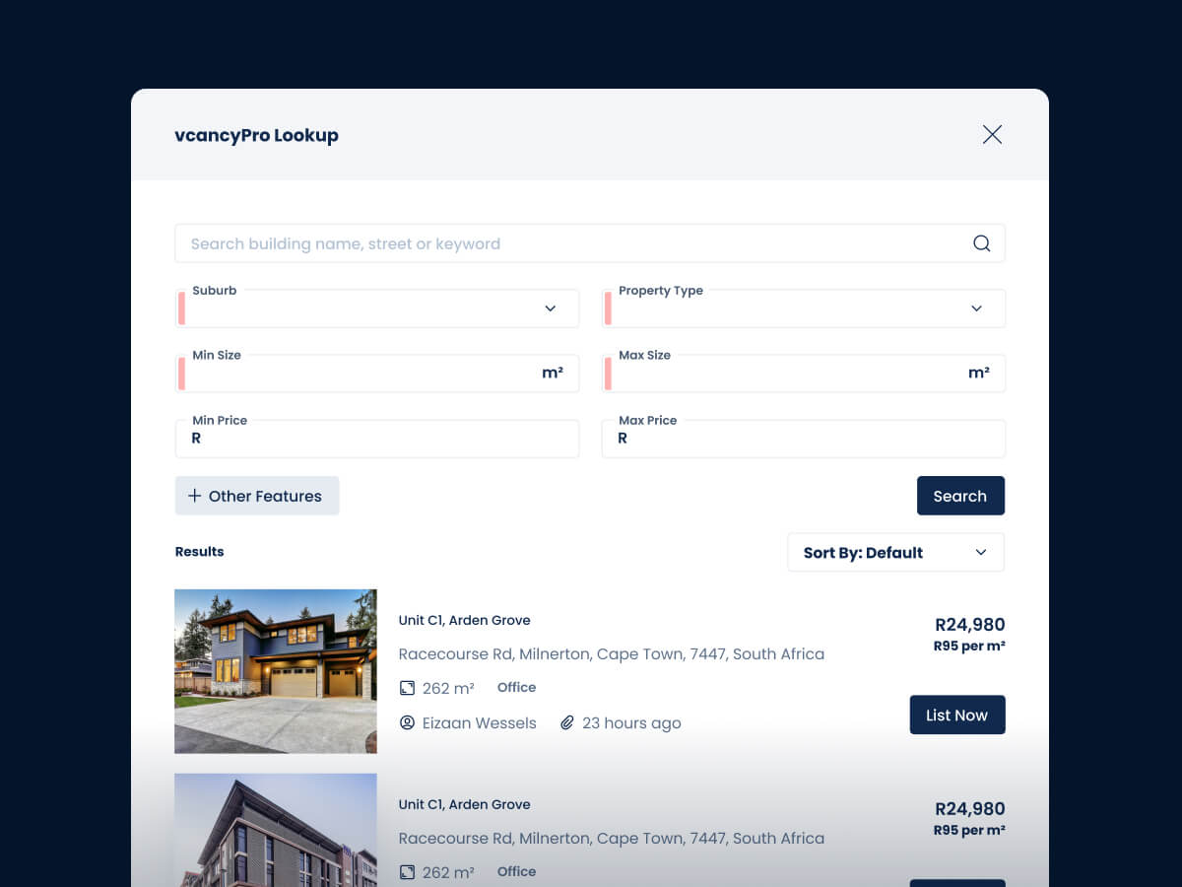This screenshot has width=1182, height=887.
Task: Click the Min Size input field
Action: (x=377, y=374)
